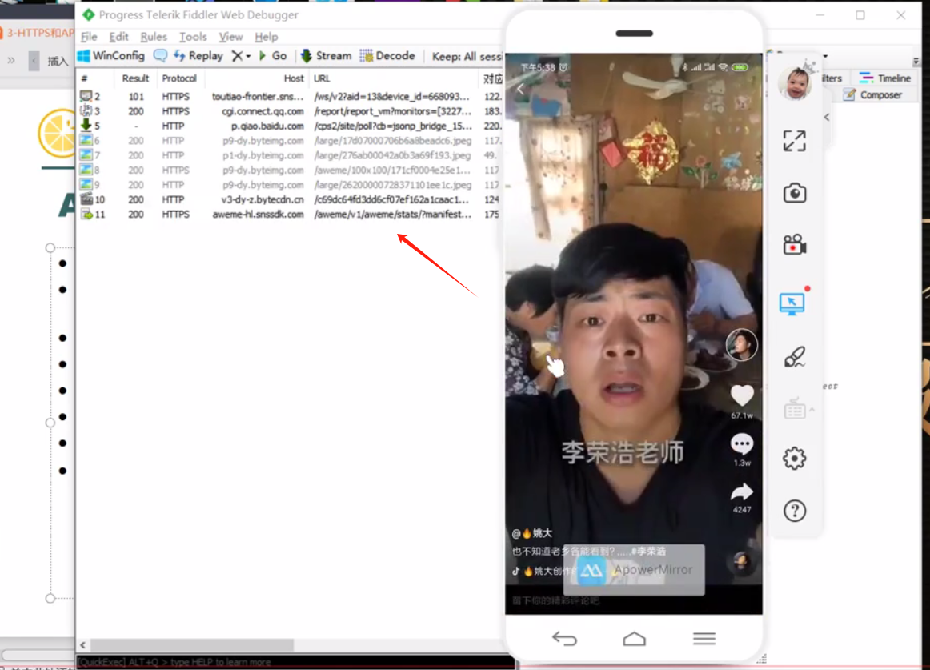Tap the phone menu navigation button
Image resolution: width=930 pixels, height=670 pixels.
pos(704,639)
